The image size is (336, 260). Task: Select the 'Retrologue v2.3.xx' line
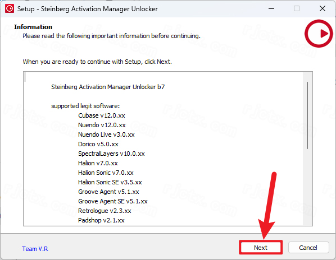coord(105,211)
